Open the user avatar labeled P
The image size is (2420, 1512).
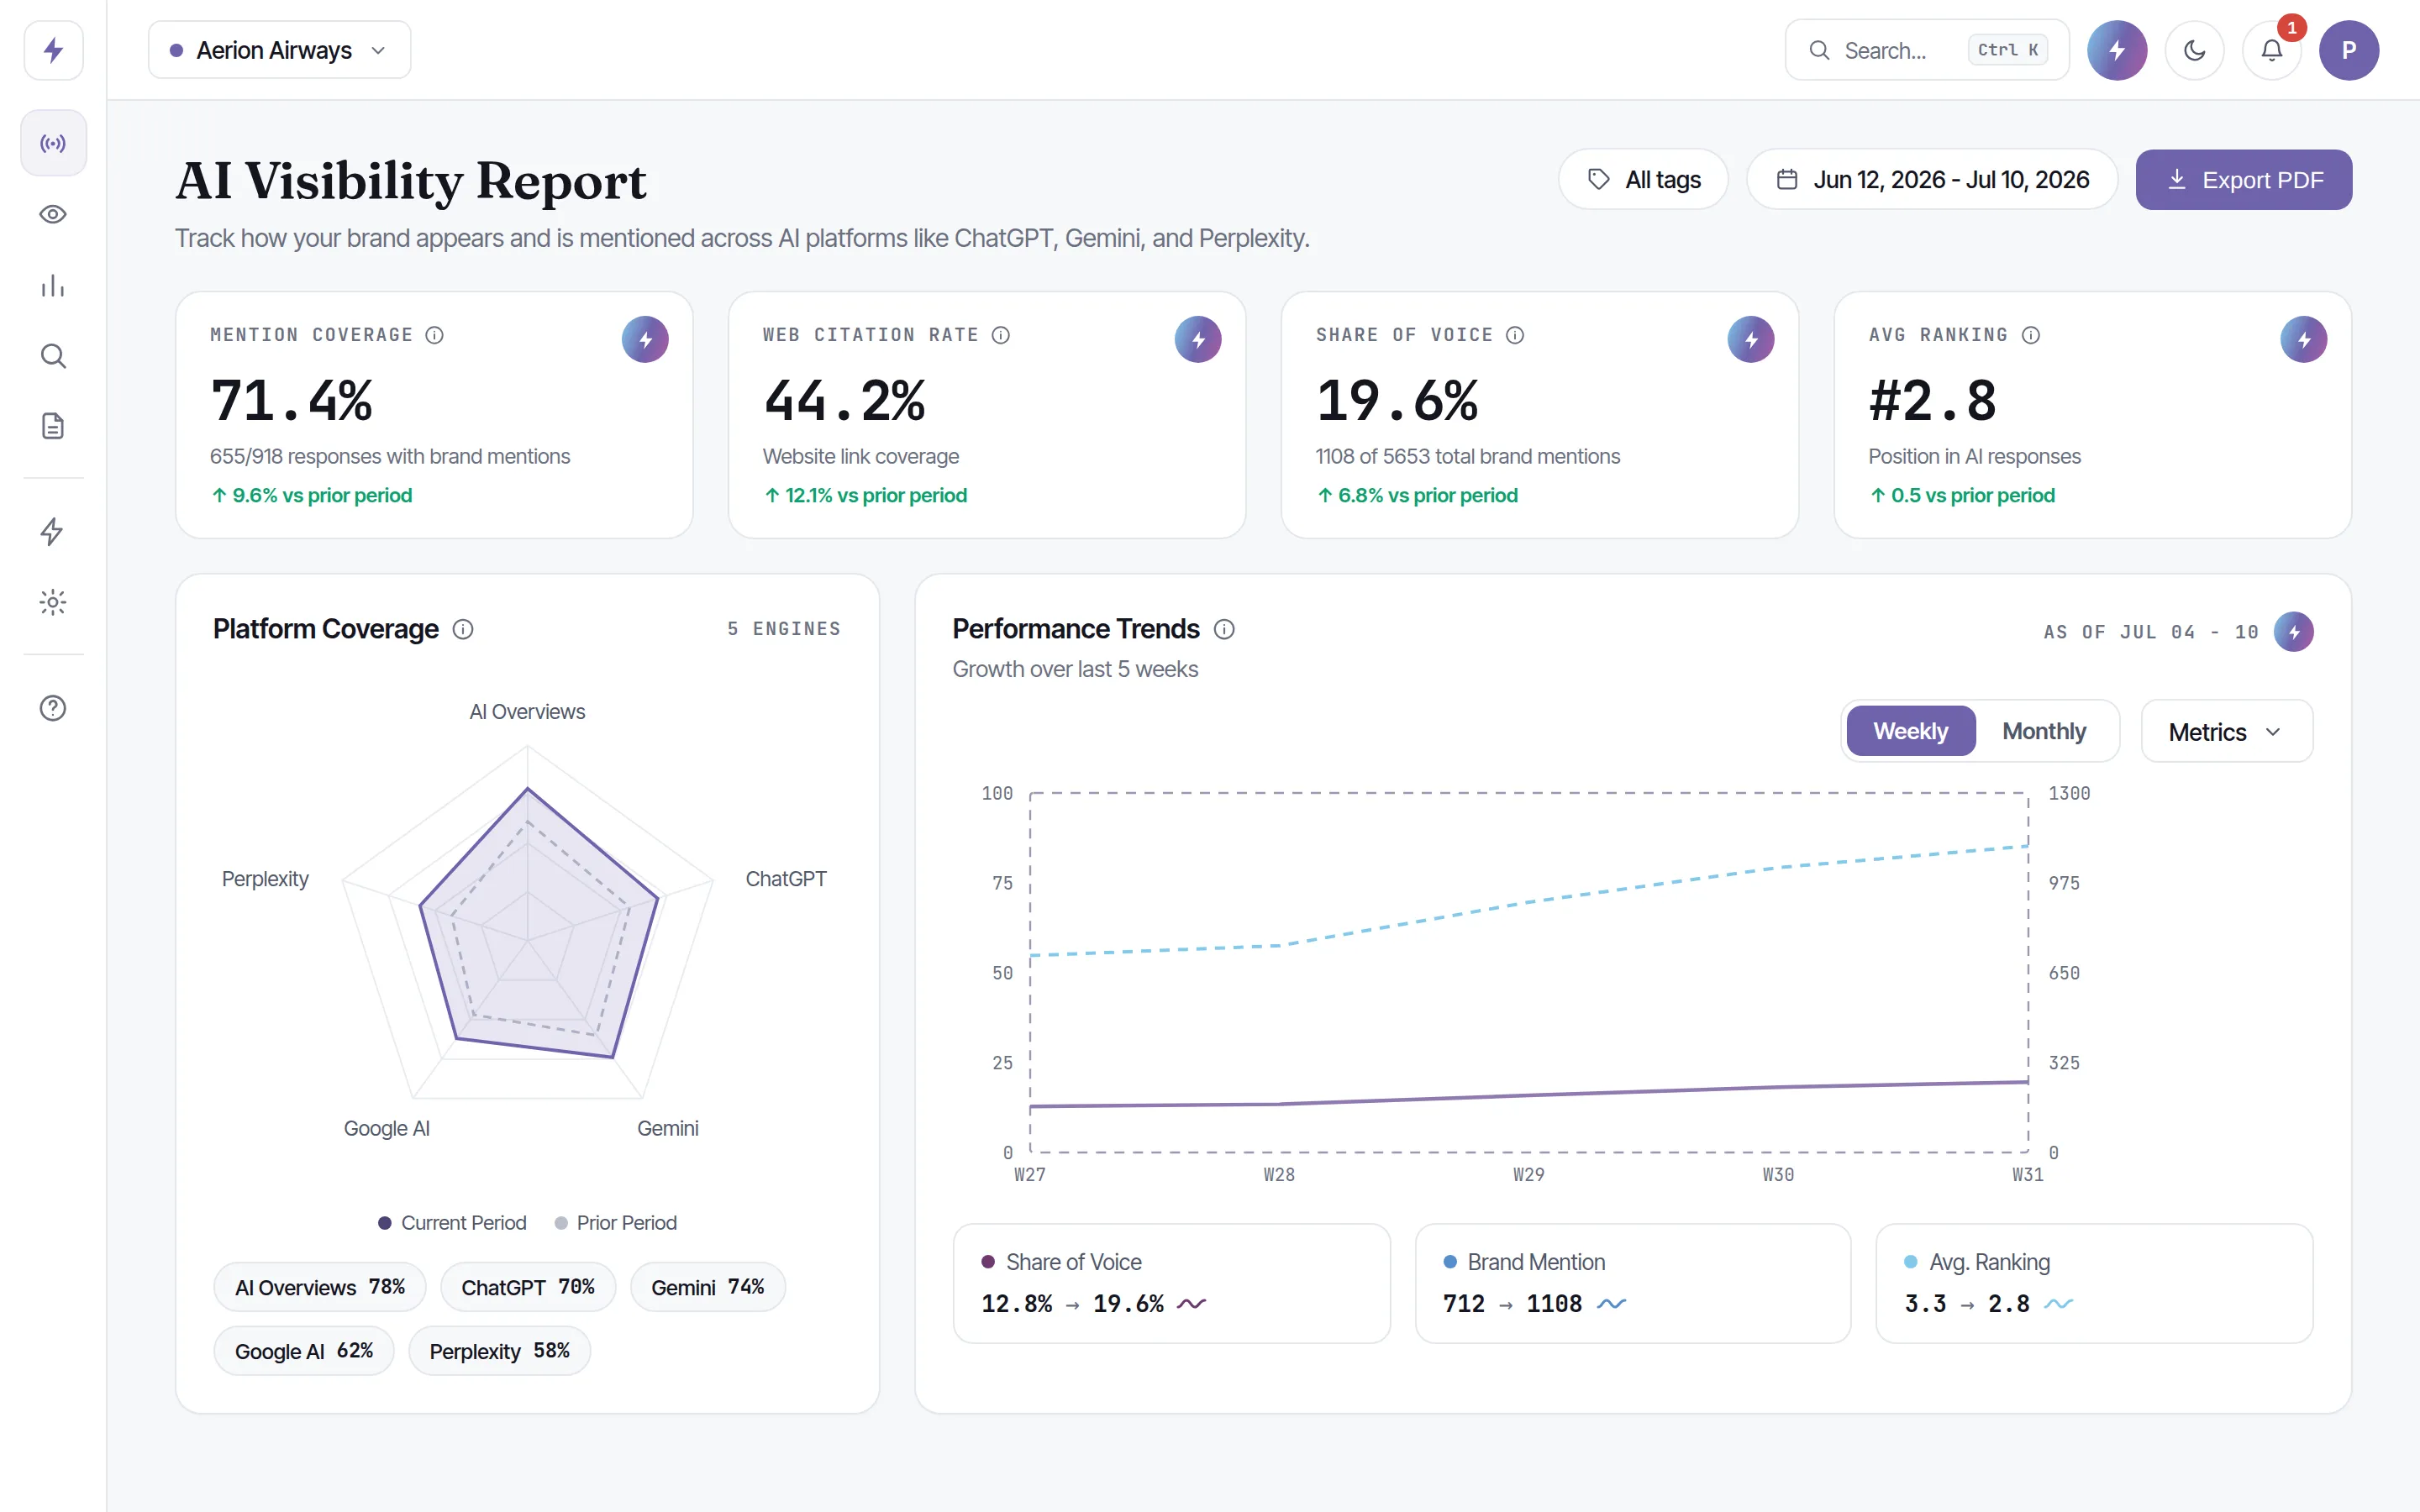click(2349, 50)
